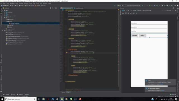Click the yellow light bulb intention icon
The height and width of the screenshot is (101, 179).
67,53
